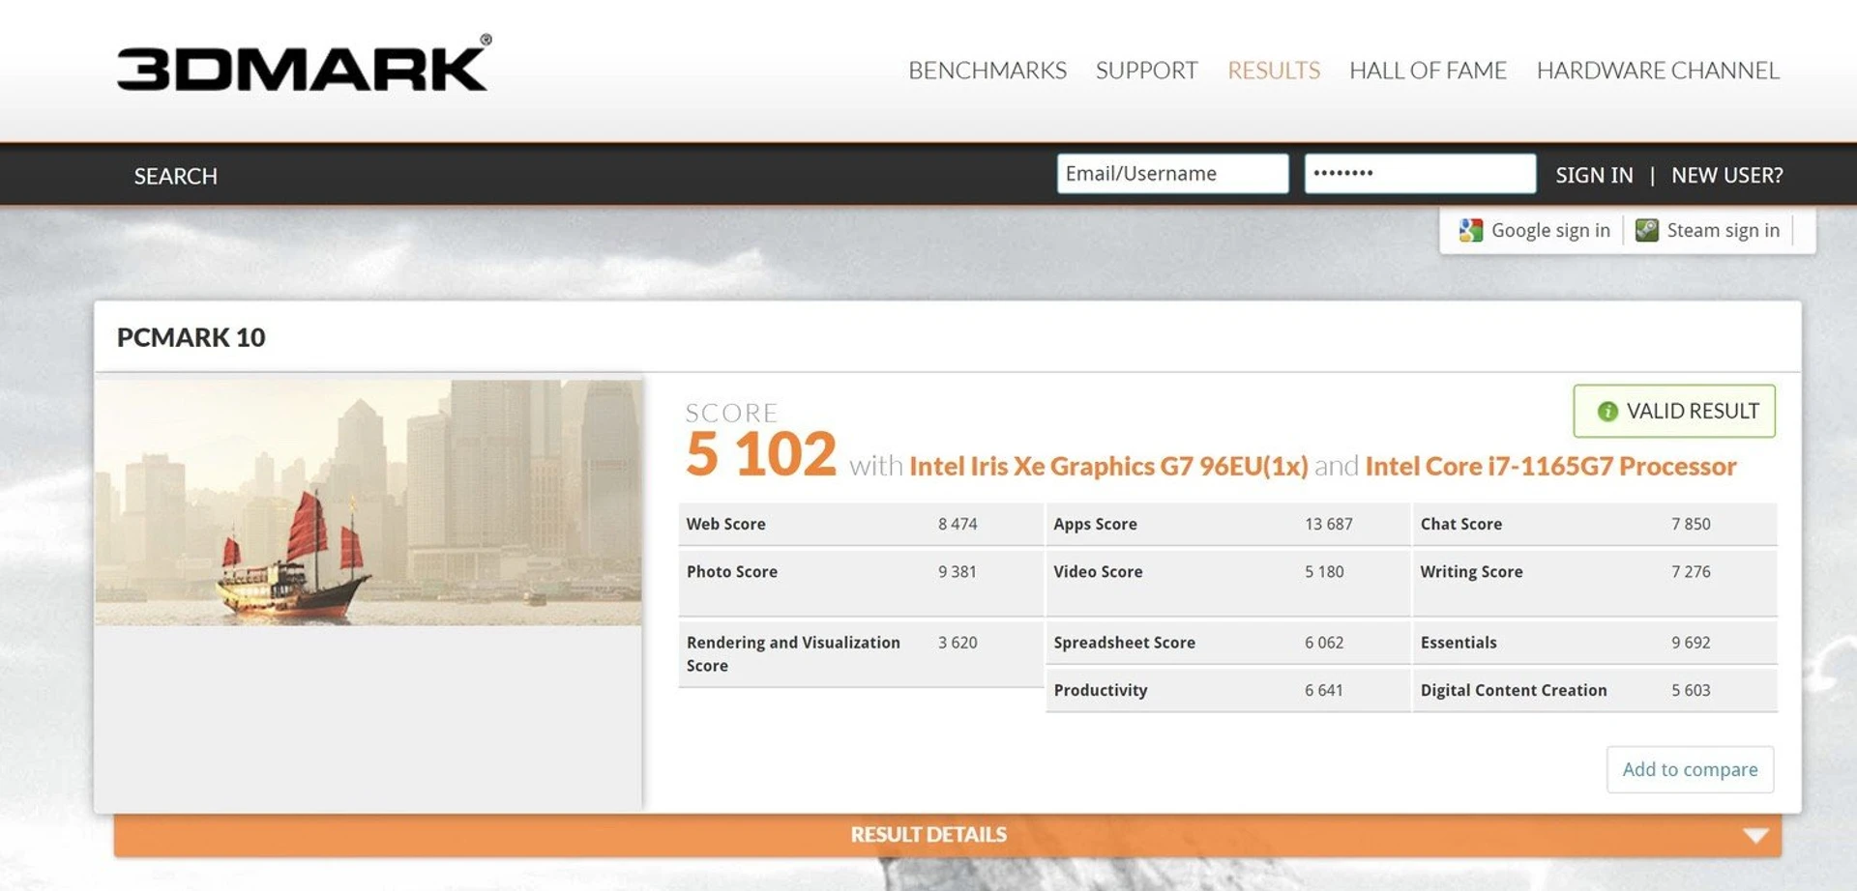The image size is (1857, 891).
Task: Open the BENCHMARKS menu
Action: click(987, 71)
